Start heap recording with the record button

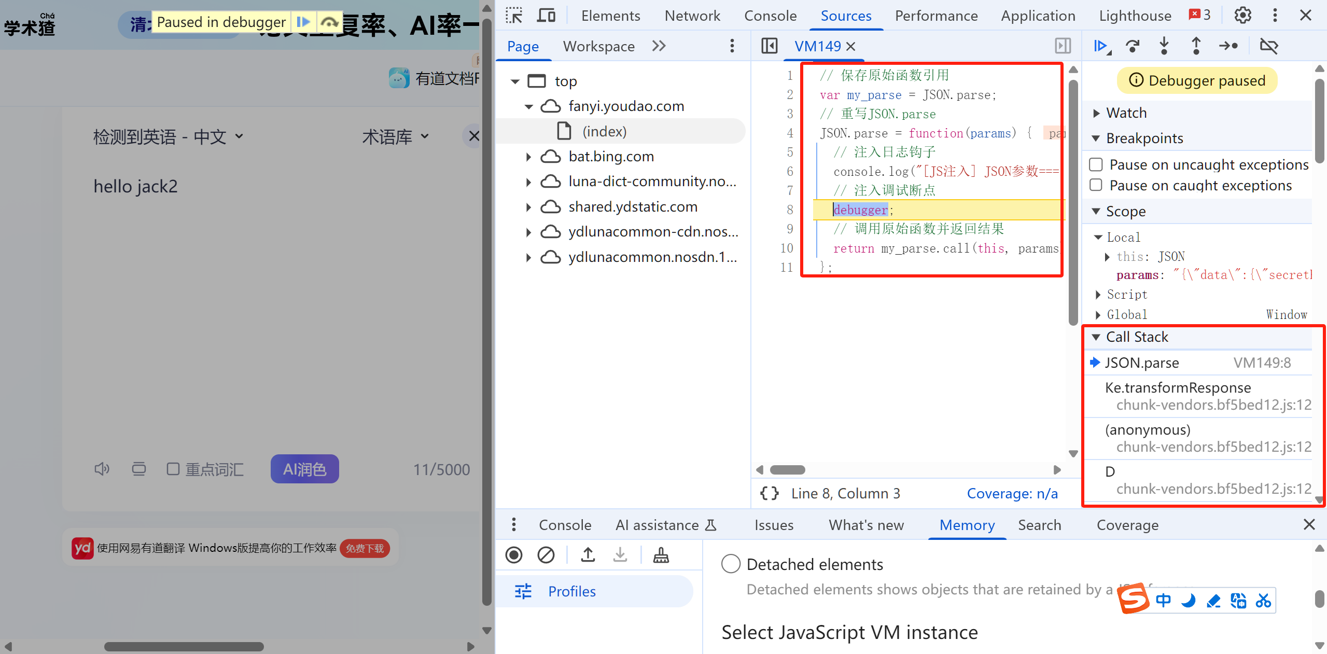[x=514, y=555]
